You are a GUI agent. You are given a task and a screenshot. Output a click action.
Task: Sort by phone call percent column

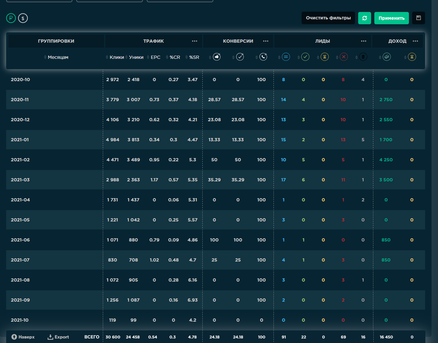(x=263, y=57)
